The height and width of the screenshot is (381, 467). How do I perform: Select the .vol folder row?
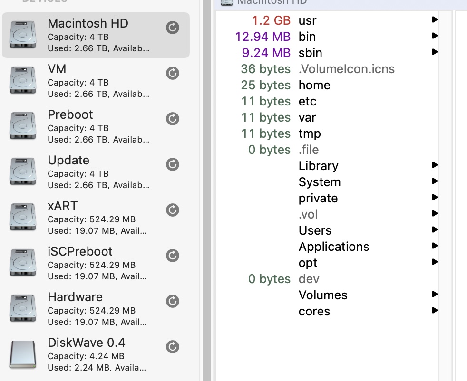coord(327,214)
